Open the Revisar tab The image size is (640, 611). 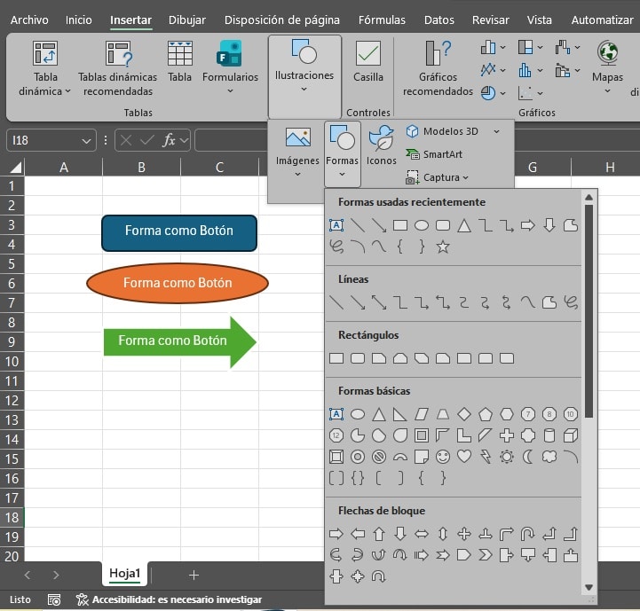[x=490, y=20]
